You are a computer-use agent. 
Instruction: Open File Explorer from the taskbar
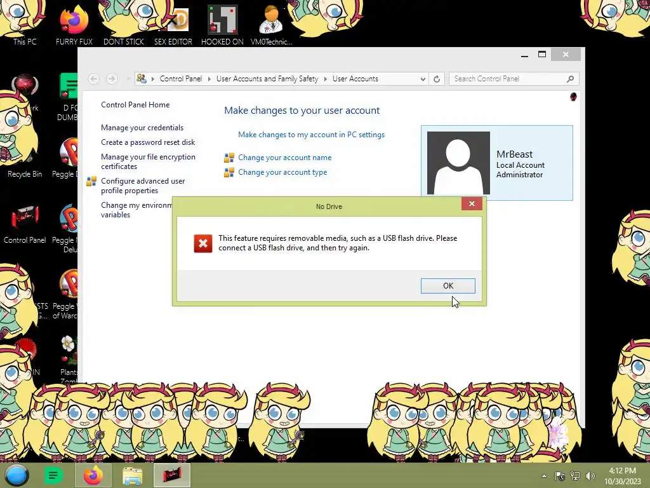click(132, 475)
